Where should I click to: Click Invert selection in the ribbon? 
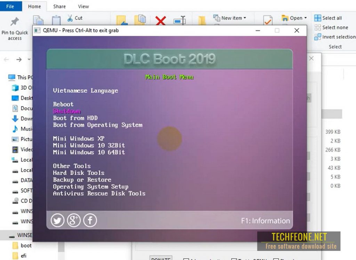(335, 37)
